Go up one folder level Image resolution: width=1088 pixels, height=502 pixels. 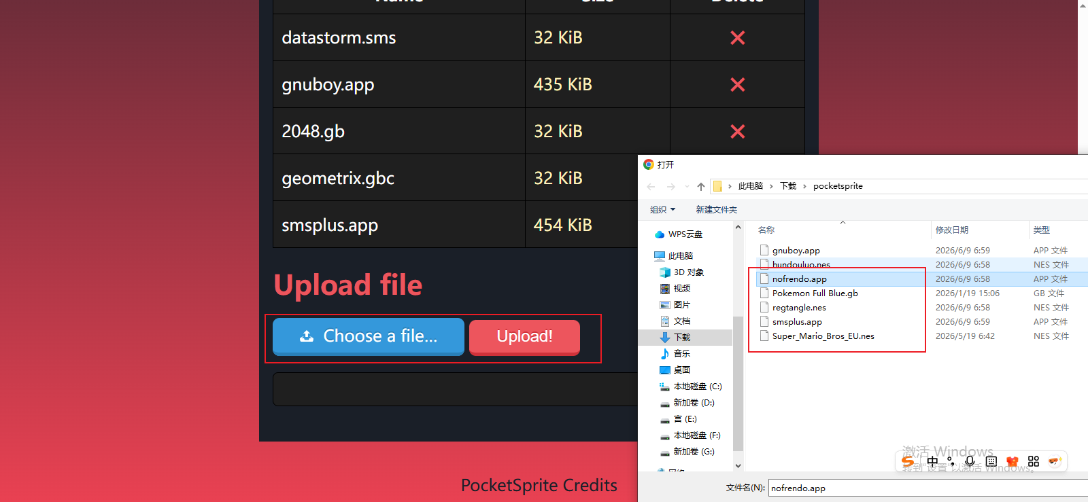[x=701, y=186]
